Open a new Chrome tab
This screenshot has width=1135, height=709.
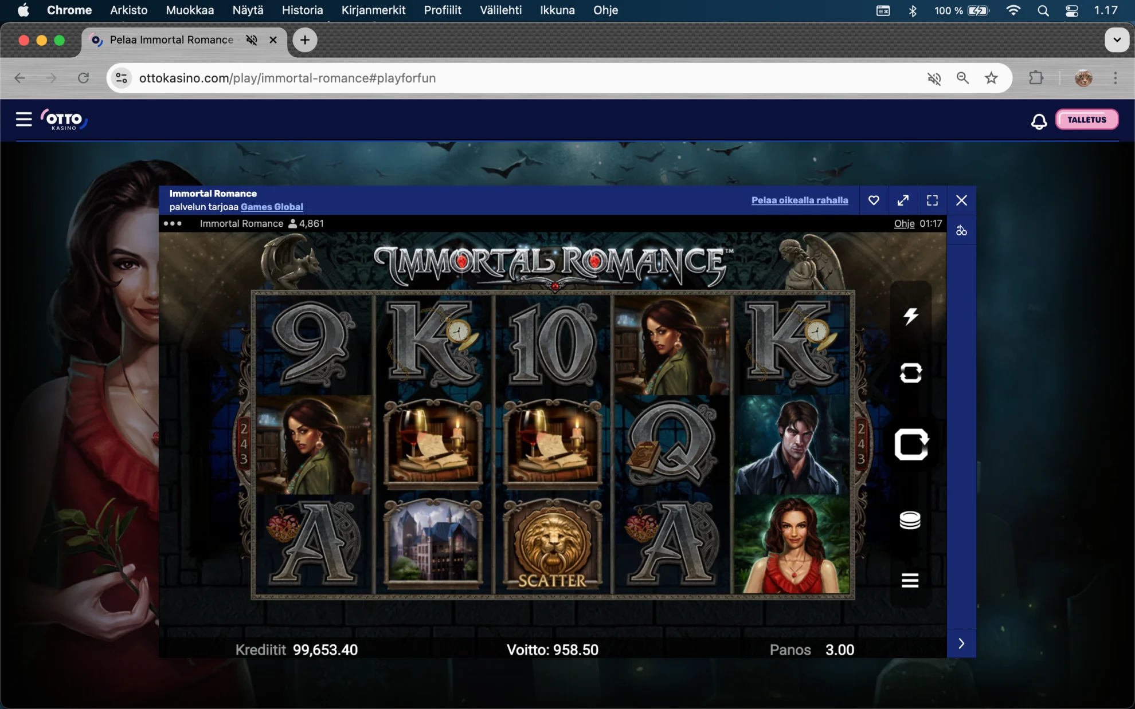click(x=305, y=40)
